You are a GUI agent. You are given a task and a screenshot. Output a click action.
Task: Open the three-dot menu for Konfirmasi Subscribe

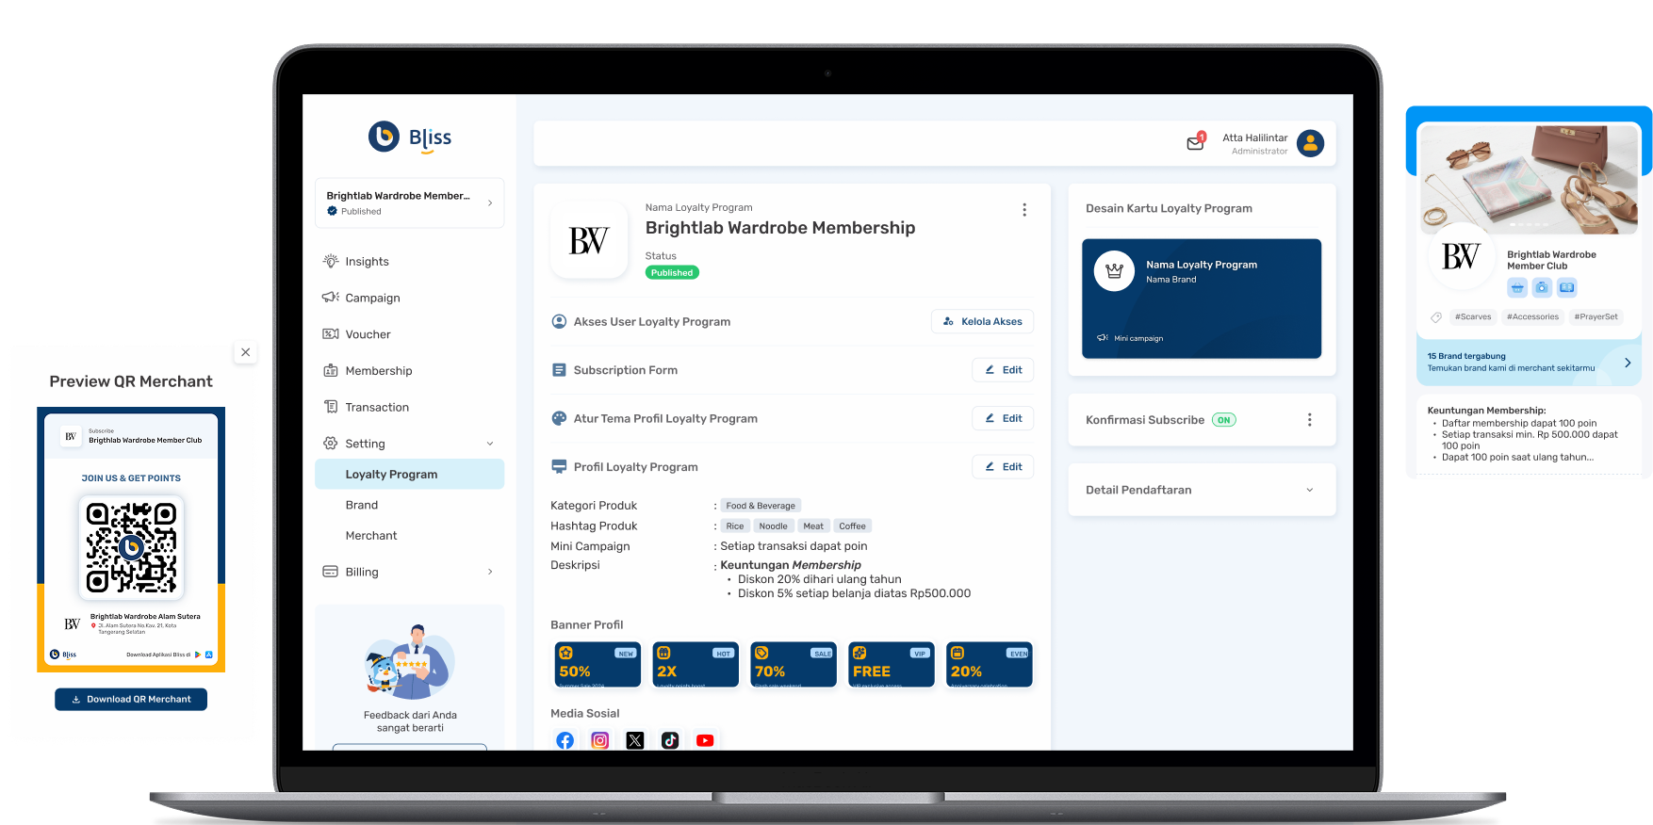[1309, 420]
